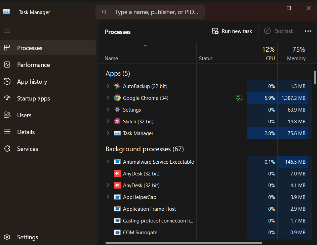Expand Antimalware Service Executable row

108,162
